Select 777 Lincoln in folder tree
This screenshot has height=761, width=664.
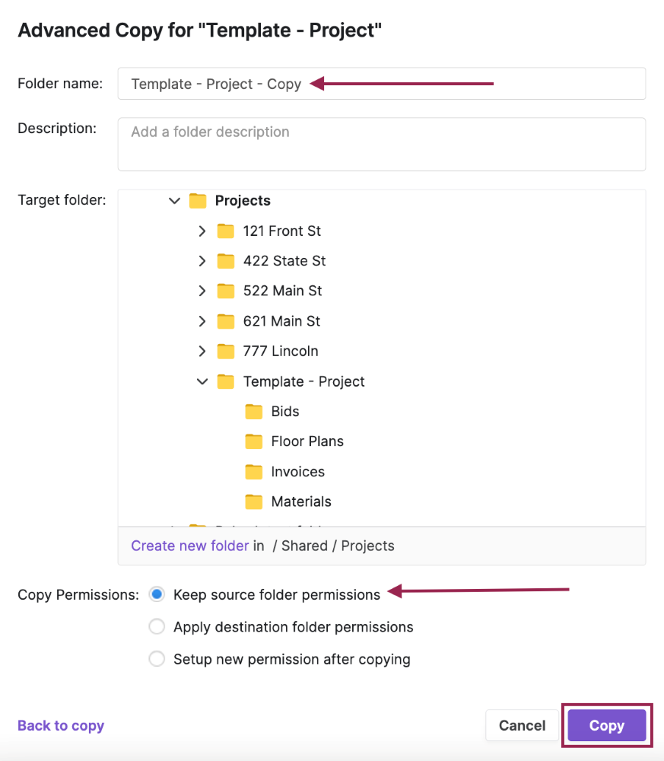click(x=281, y=352)
